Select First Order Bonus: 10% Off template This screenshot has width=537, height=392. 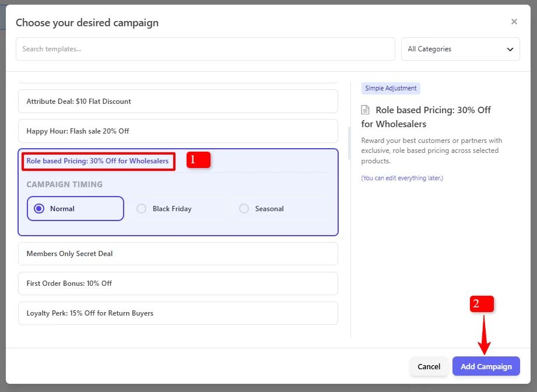[178, 283]
